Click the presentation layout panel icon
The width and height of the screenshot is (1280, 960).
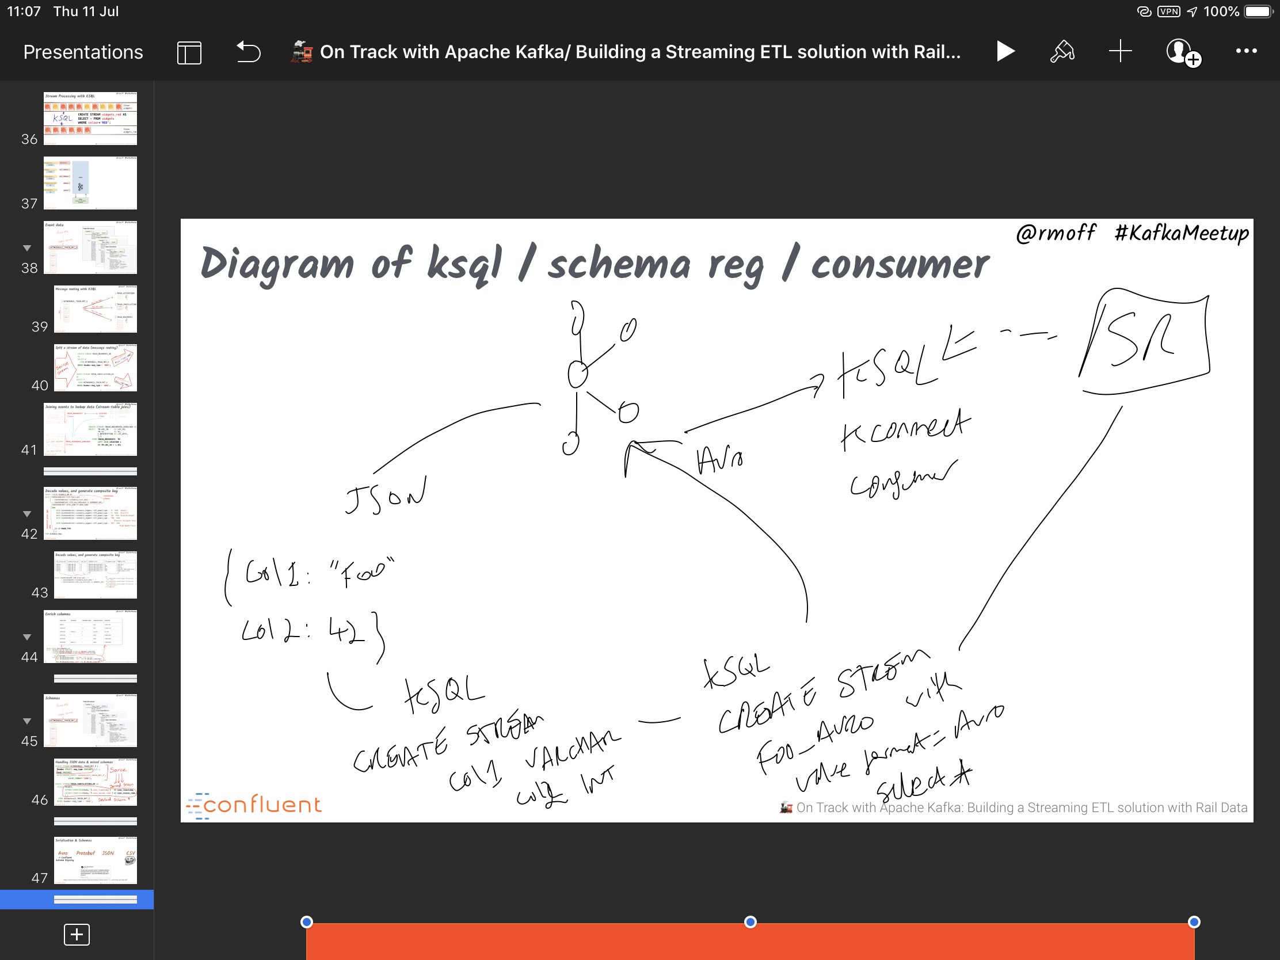(x=188, y=52)
